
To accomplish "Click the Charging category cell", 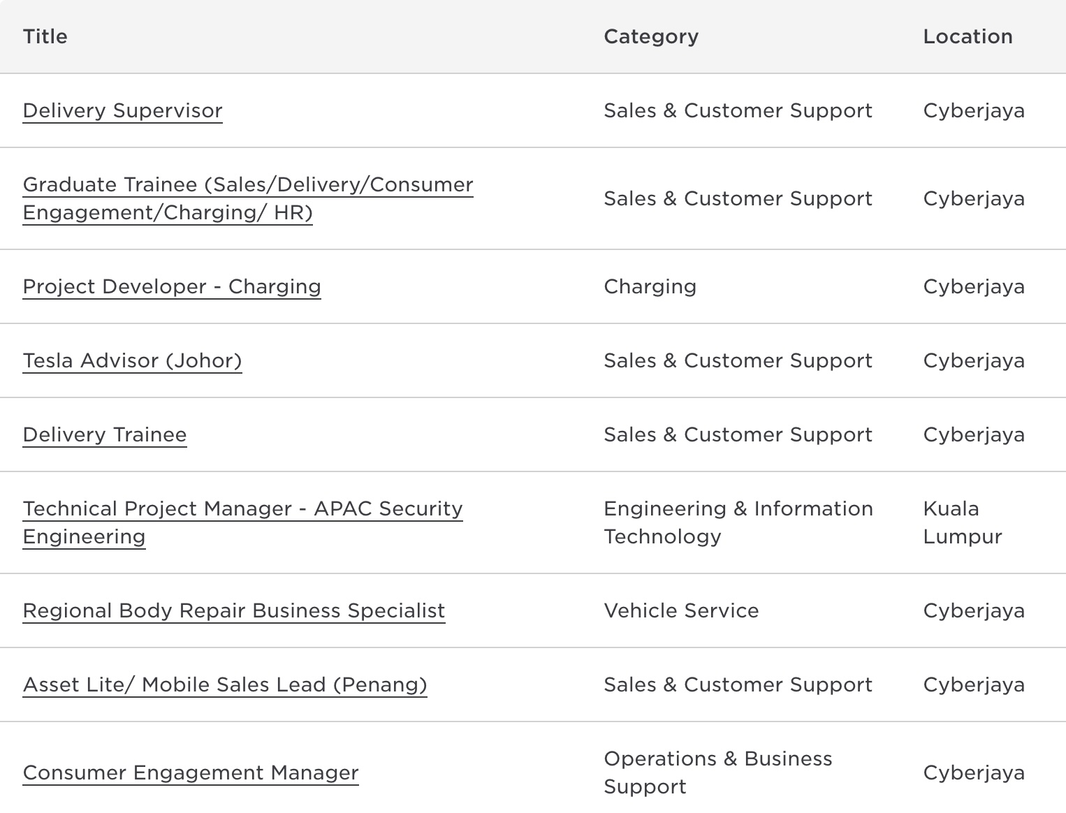I will coord(650,286).
